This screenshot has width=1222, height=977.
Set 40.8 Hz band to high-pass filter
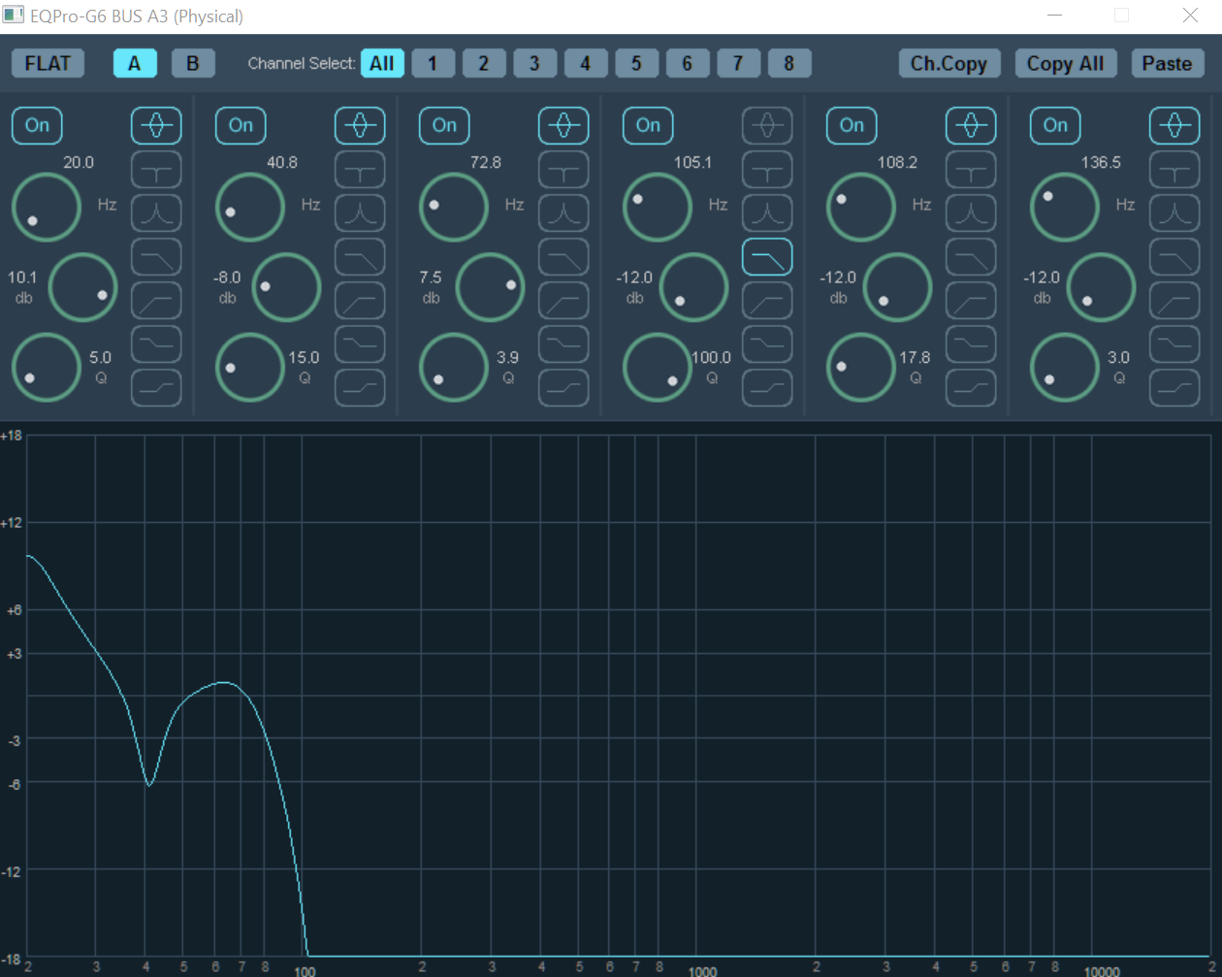tap(360, 300)
